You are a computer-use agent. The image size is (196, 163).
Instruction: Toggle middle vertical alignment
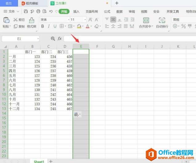coord(113,19)
